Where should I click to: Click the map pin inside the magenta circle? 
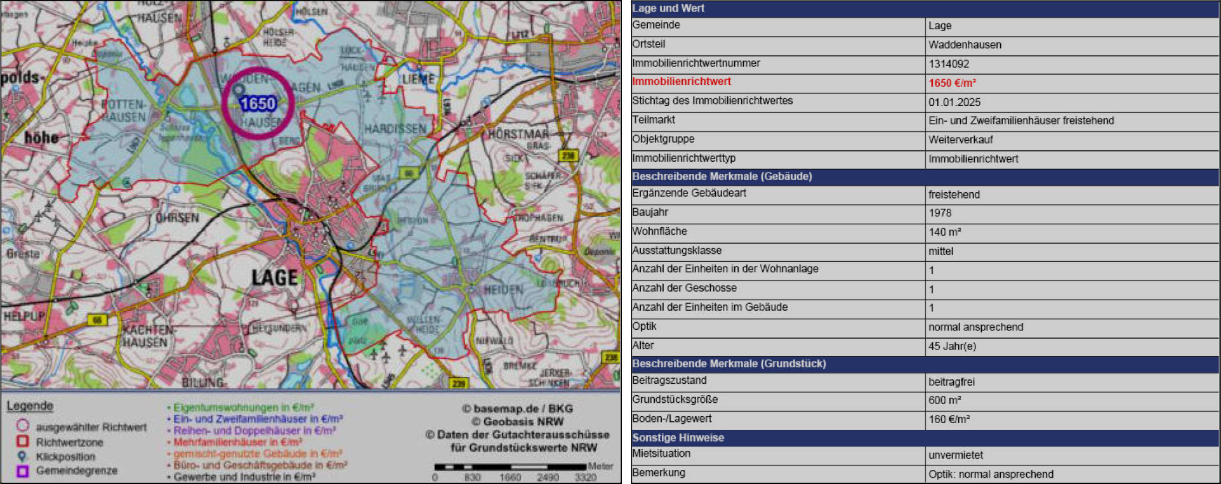pos(239,91)
